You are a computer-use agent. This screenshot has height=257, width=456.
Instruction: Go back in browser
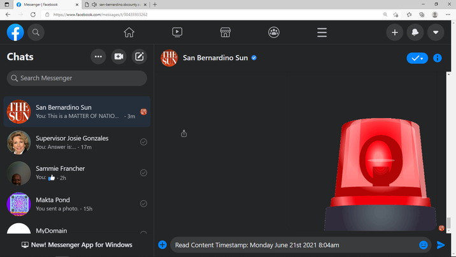(x=8, y=15)
